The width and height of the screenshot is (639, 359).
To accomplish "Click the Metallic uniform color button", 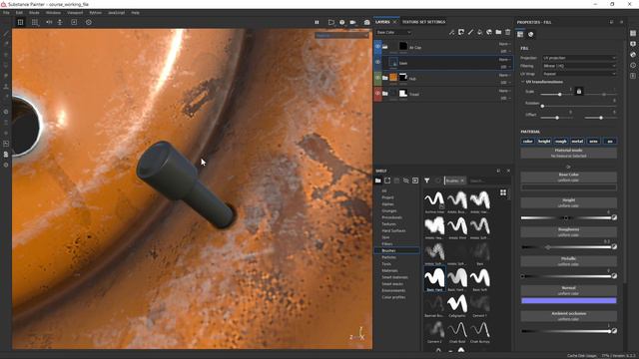I will pos(568,261).
